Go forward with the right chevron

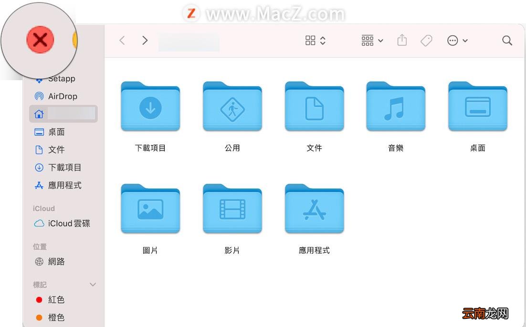(x=145, y=41)
